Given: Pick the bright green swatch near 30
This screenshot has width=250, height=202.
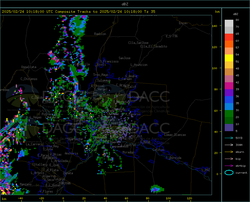Looking at the screenshot, I should 229,114.
